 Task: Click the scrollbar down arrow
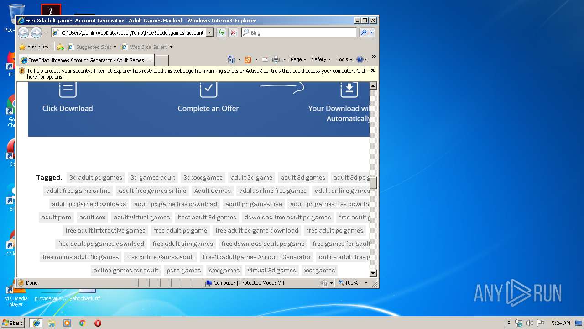click(x=373, y=273)
